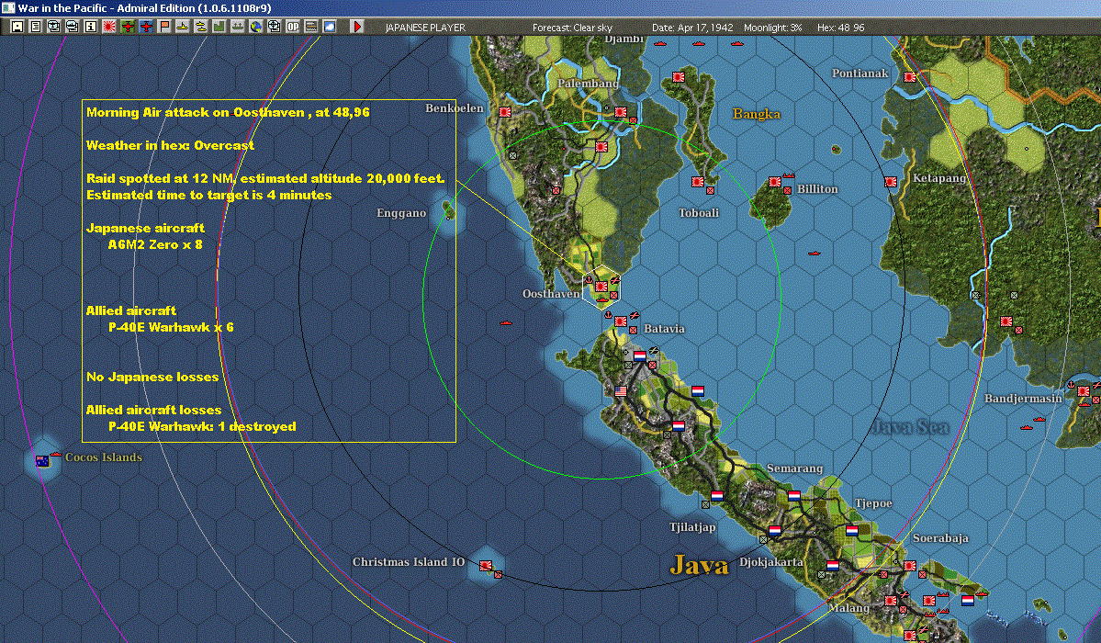Click 'P-40E Warhawk: 1 destroyed' line
The image size is (1101, 643).
coord(202,426)
